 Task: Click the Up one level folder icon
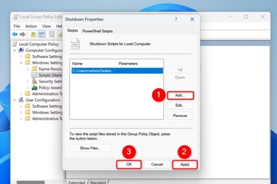(x=33, y=34)
